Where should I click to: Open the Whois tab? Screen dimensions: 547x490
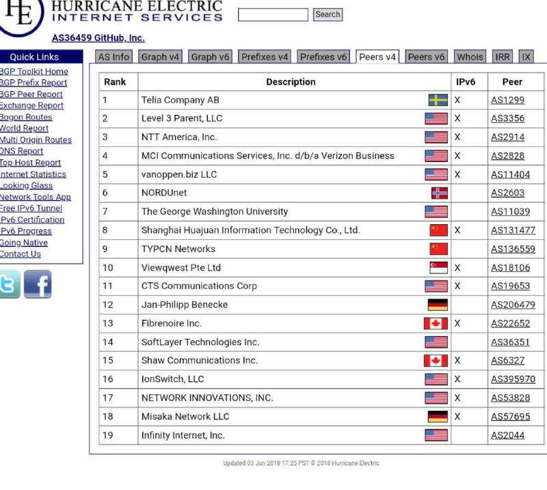[470, 57]
